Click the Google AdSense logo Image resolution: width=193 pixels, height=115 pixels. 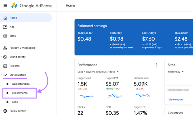point(32,6)
